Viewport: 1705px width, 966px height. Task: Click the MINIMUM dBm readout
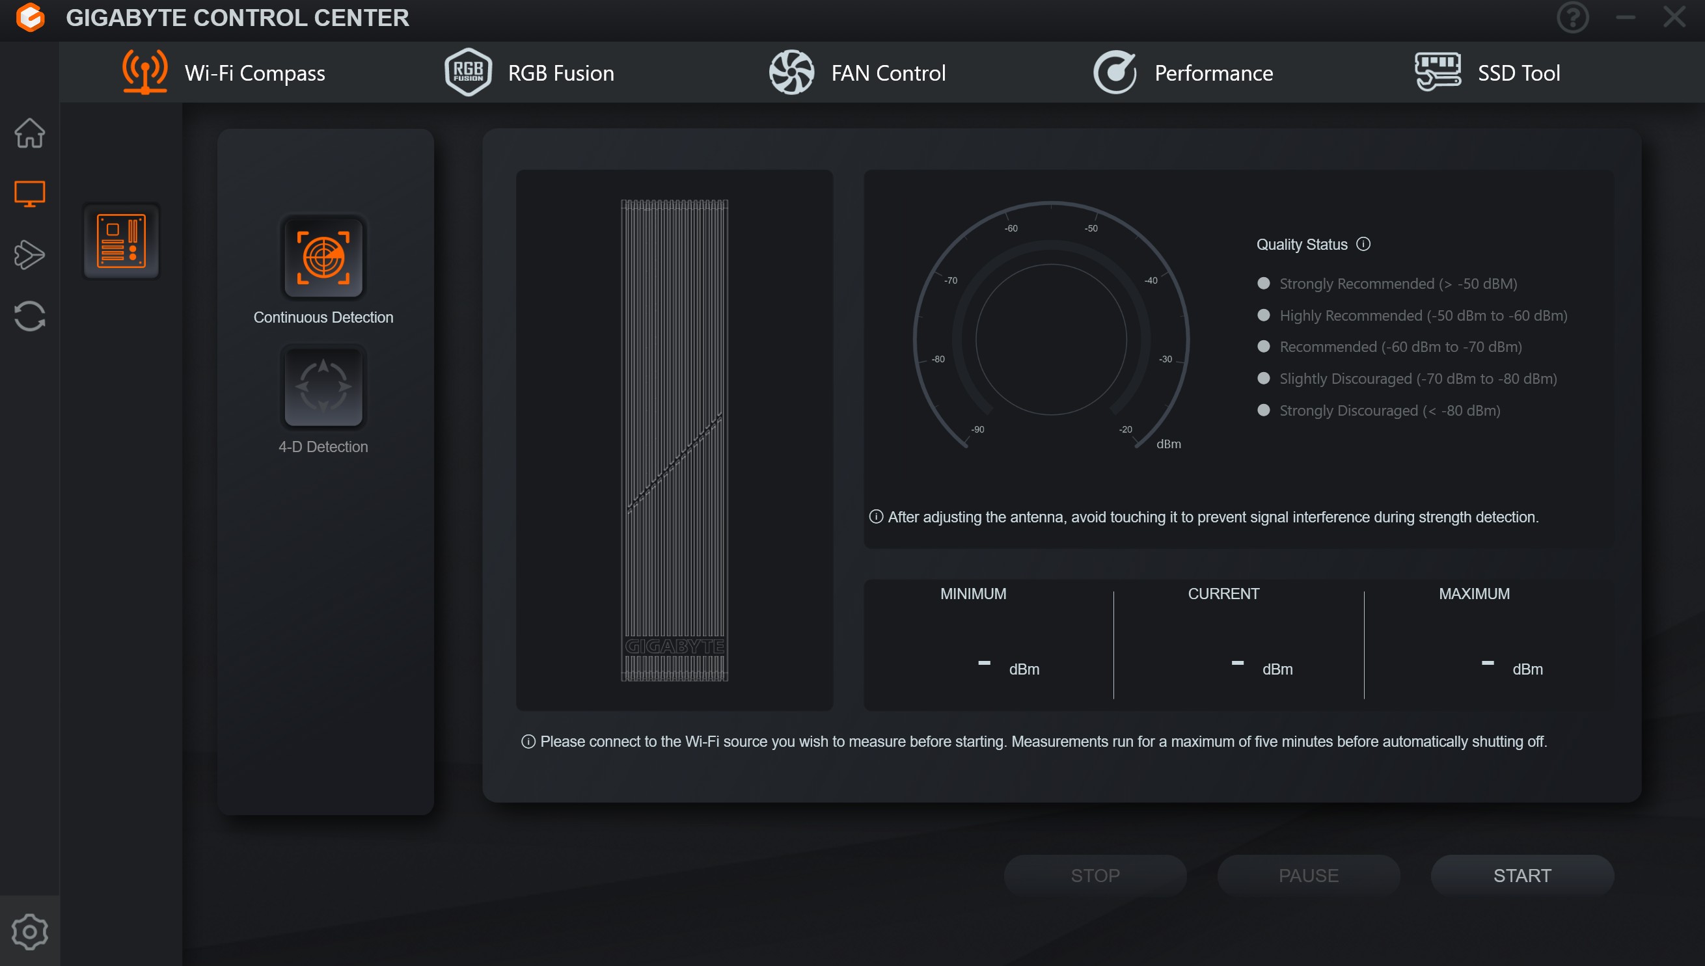(x=1008, y=668)
